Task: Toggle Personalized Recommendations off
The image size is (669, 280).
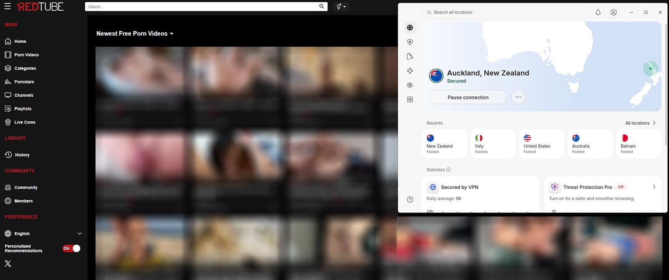Action: (x=71, y=248)
